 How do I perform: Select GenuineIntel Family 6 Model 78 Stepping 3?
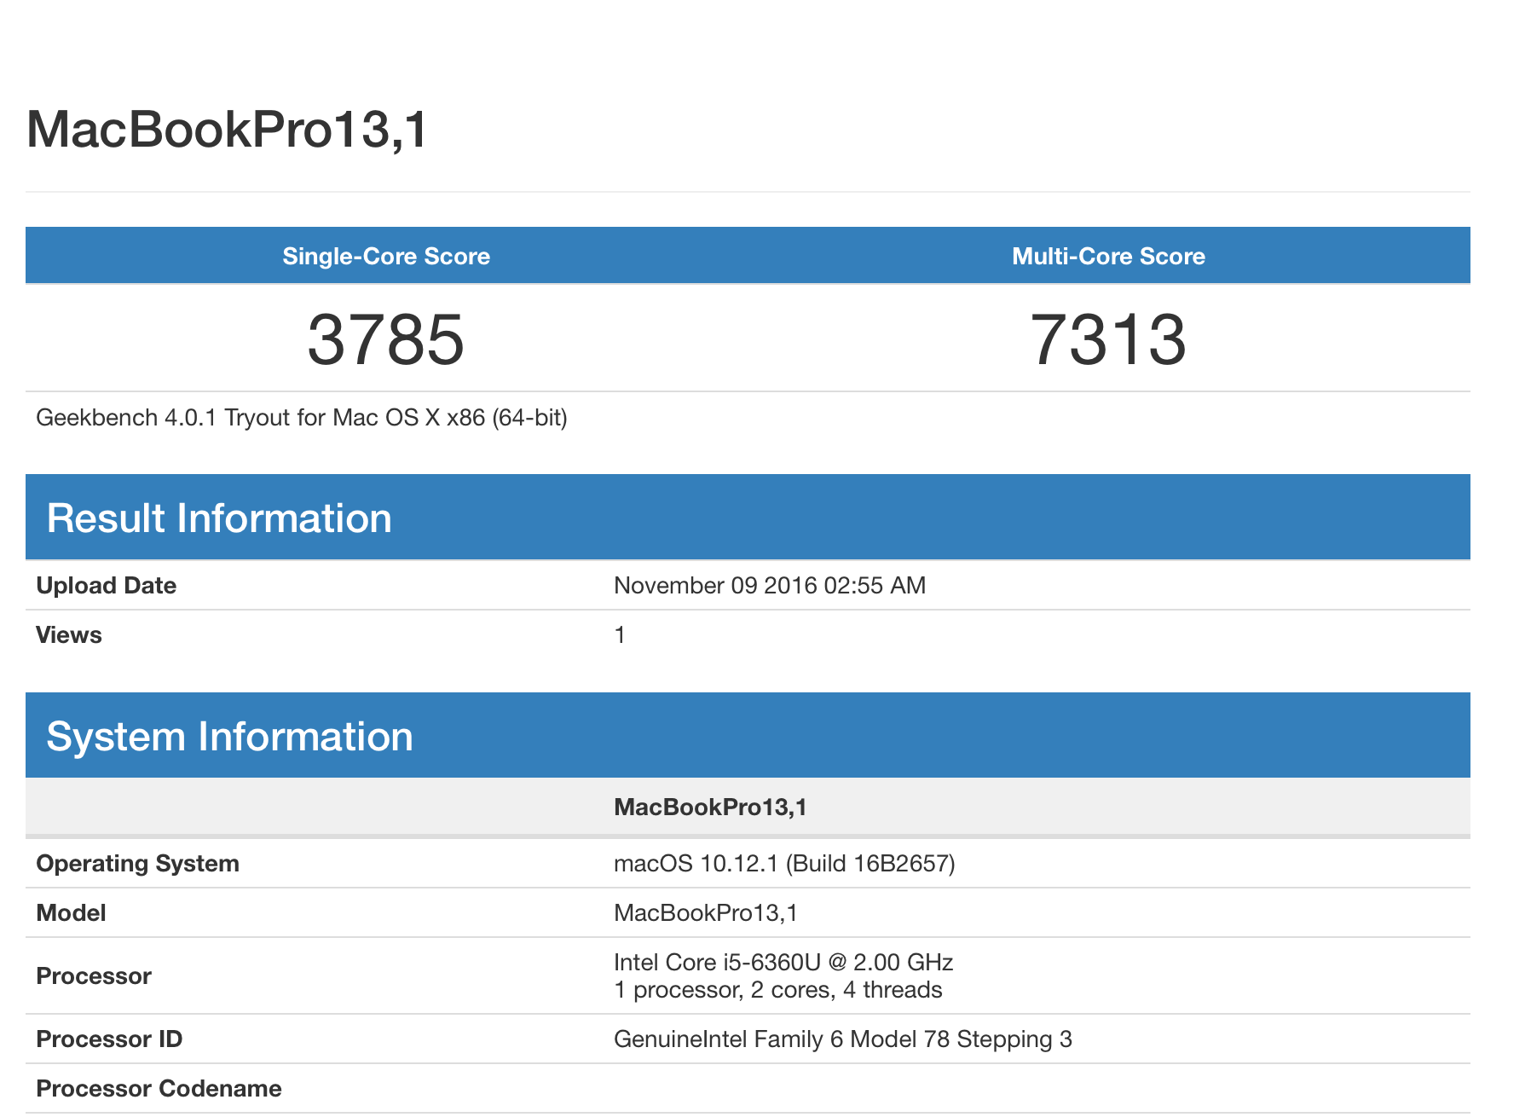(x=843, y=1039)
